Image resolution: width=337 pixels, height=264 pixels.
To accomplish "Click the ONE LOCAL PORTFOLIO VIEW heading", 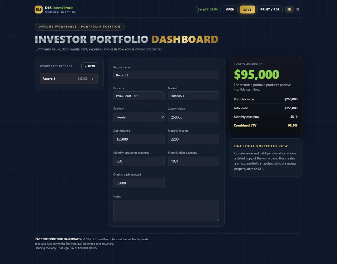I will click(261, 146).
